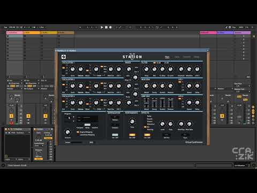This screenshot has width=257, height=193.
Task: Switch to the Main tab in V-Station
Action: tap(167, 57)
